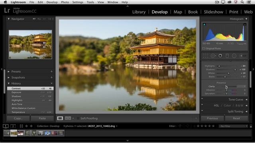Select the Graduated Filter tool
This screenshot has width=255, height=143.
point(227,56)
